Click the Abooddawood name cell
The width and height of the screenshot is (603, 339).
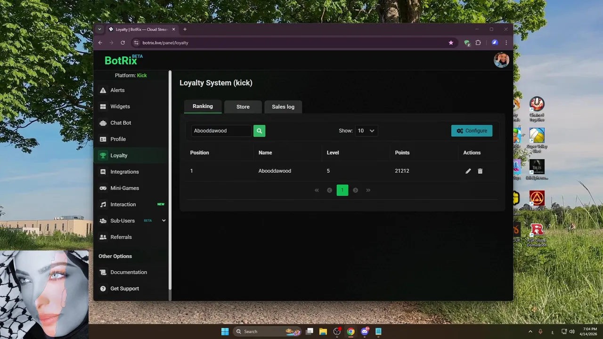275,171
